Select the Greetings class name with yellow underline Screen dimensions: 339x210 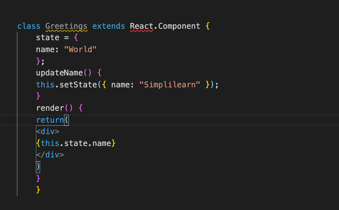pyautogui.click(x=66, y=26)
